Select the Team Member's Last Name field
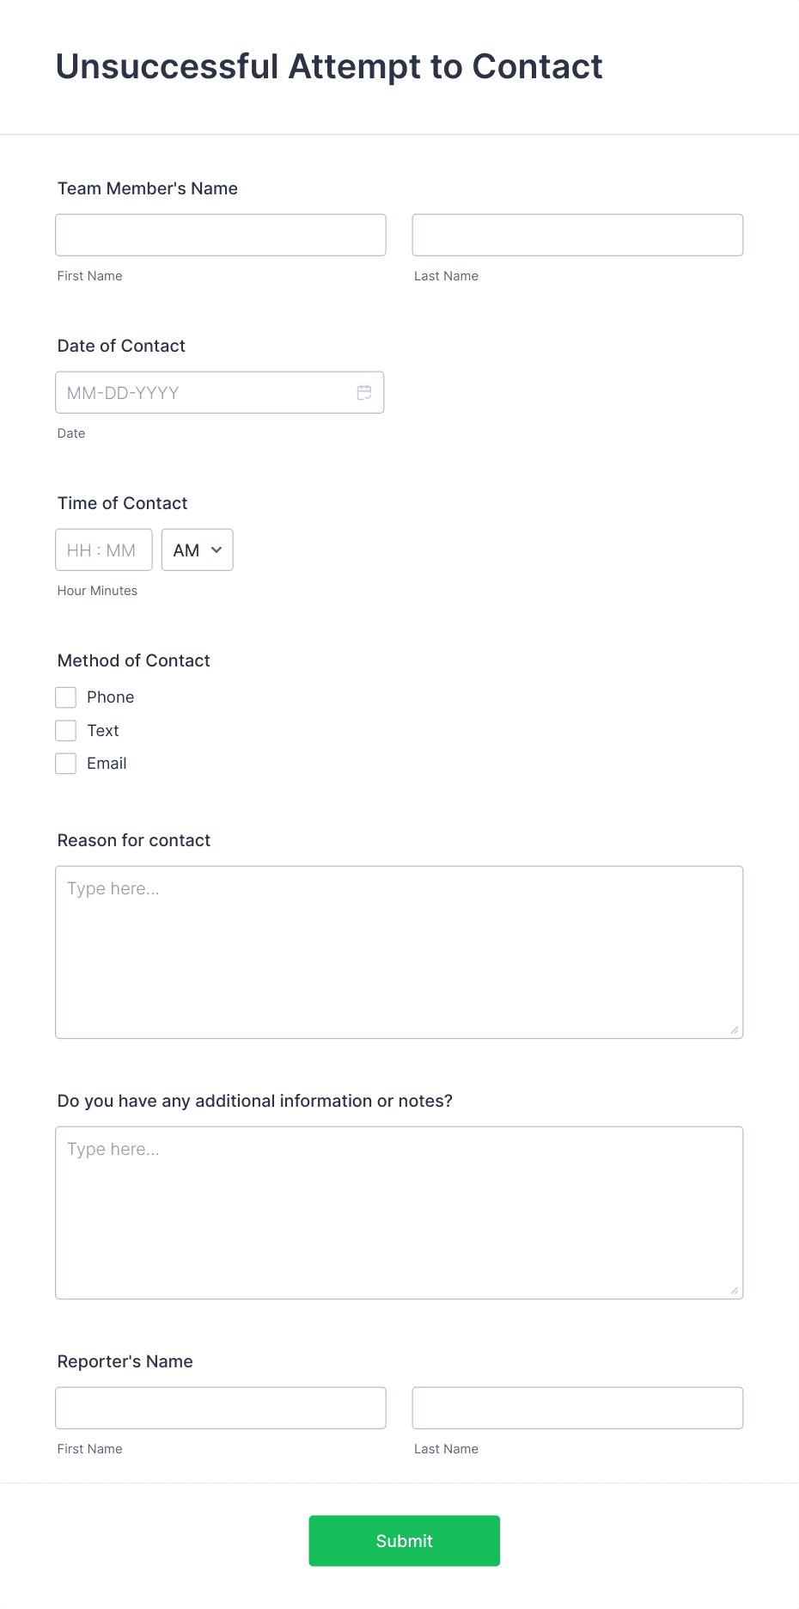This screenshot has height=1609, width=799. pyautogui.click(x=577, y=234)
